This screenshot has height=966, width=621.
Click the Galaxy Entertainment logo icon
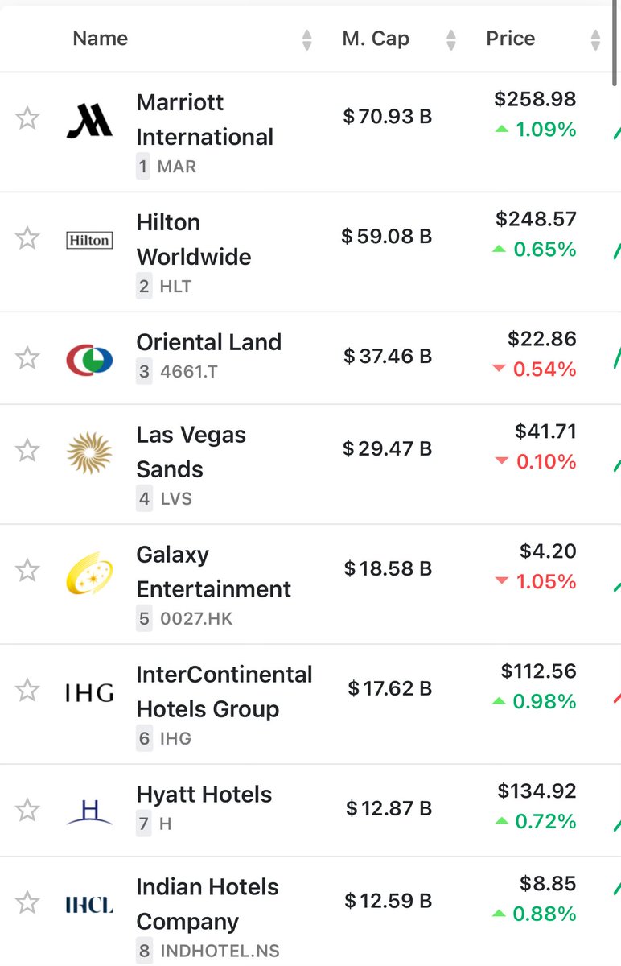89,573
